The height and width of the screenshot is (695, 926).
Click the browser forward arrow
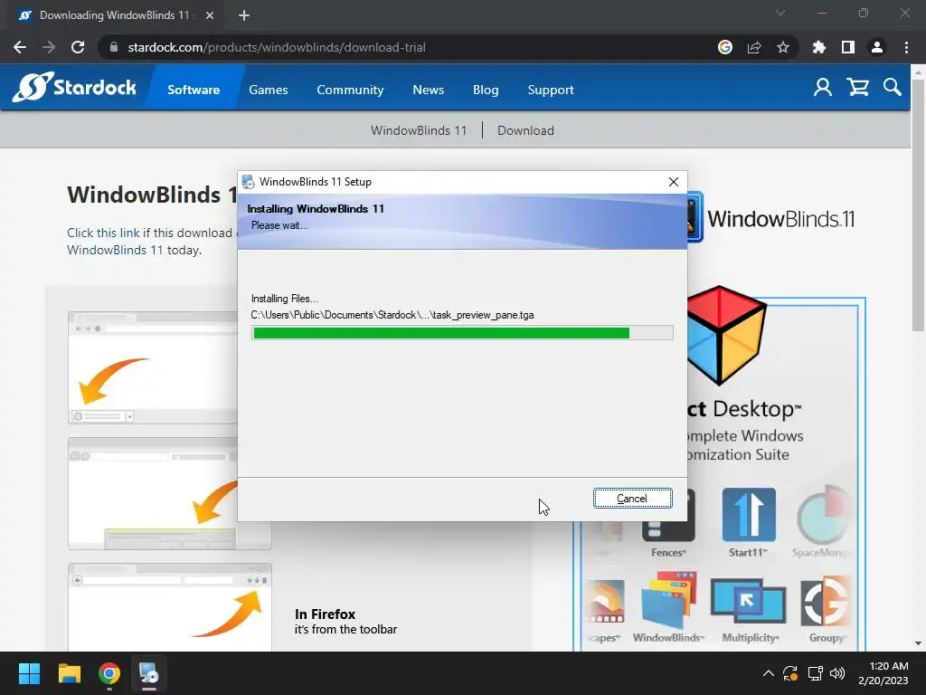pyautogui.click(x=49, y=47)
